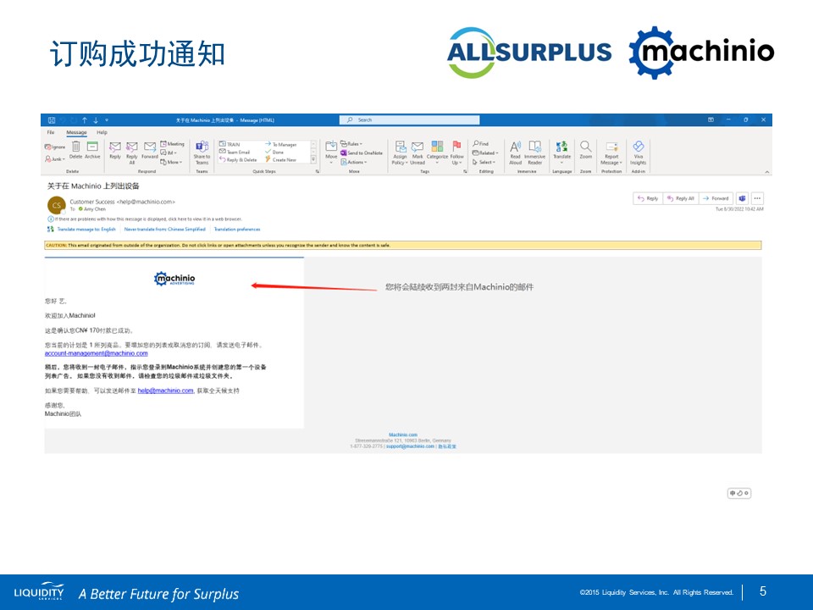813x610 pixels.
Task: Switch to the Message ribbon tab
Action: coord(77,132)
